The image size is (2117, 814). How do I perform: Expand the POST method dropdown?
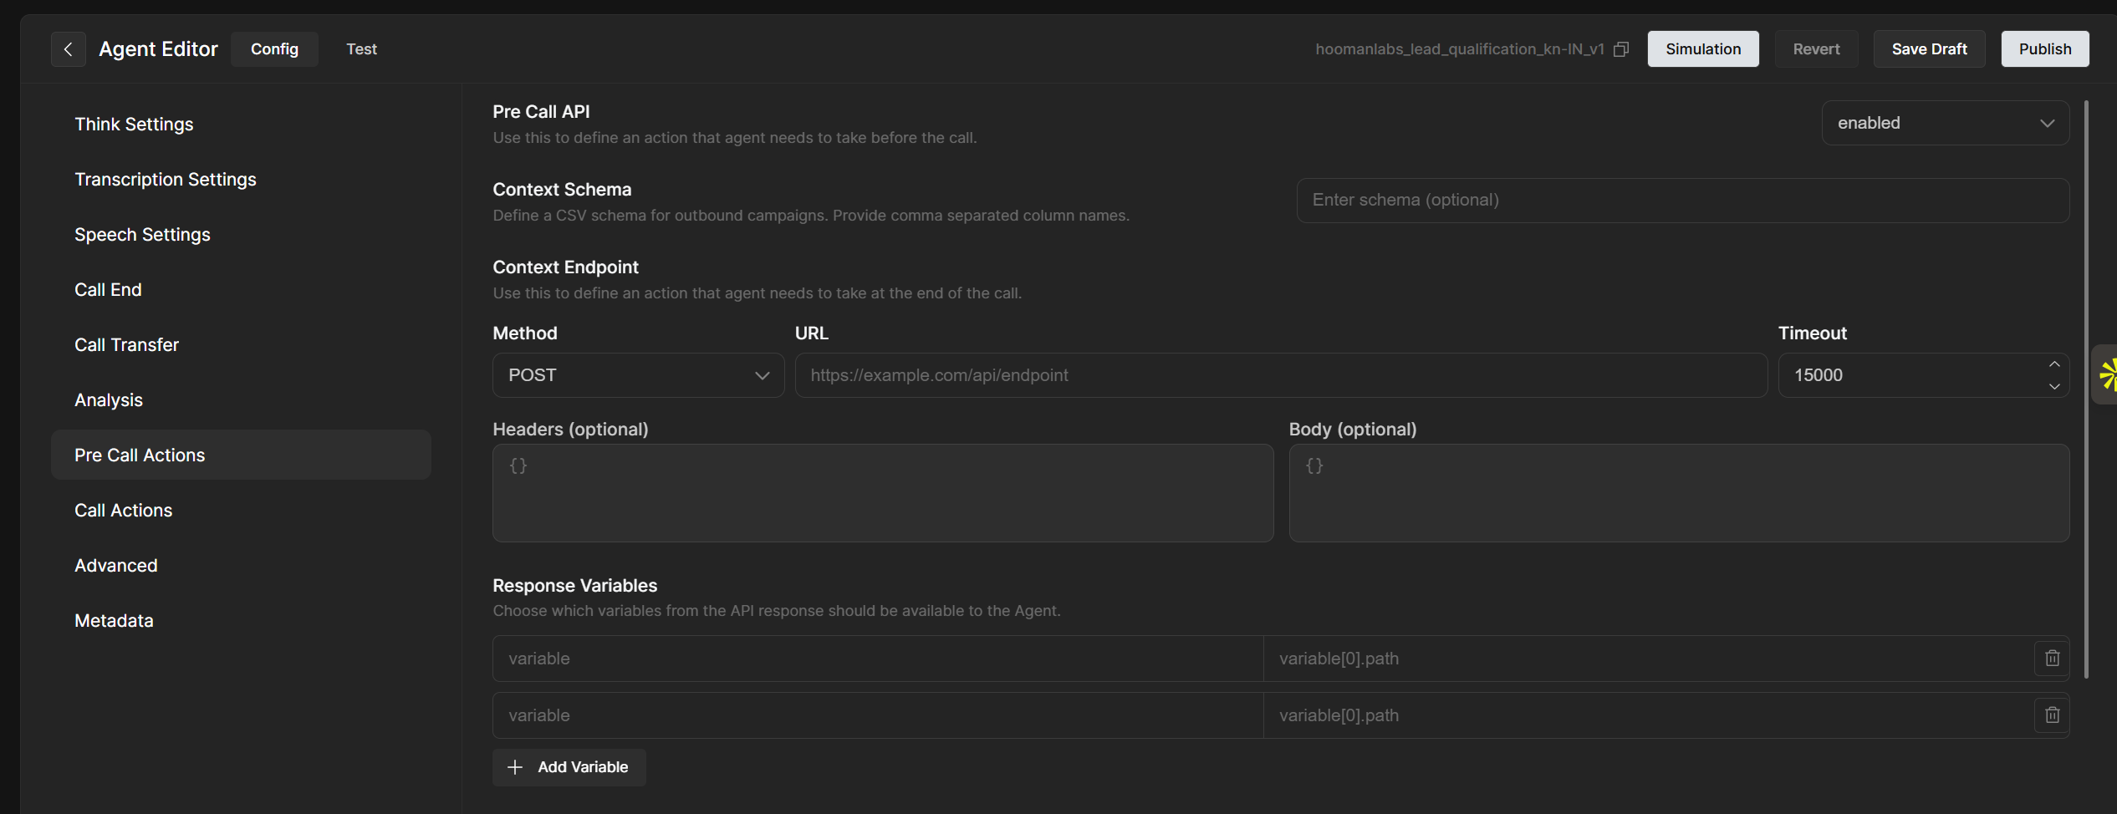[x=638, y=375]
